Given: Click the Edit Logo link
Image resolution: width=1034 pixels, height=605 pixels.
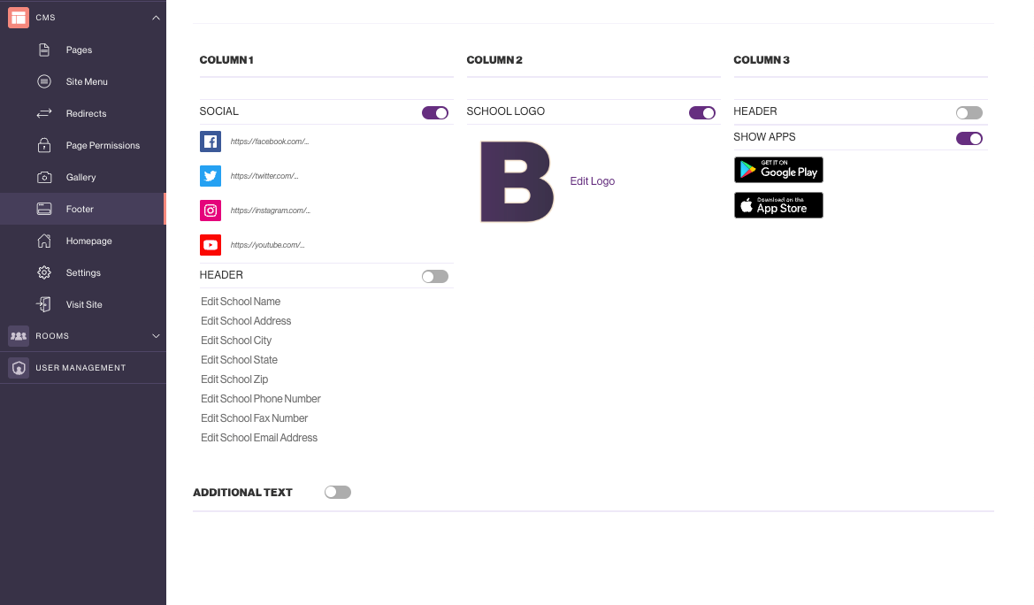Looking at the screenshot, I should (x=593, y=181).
